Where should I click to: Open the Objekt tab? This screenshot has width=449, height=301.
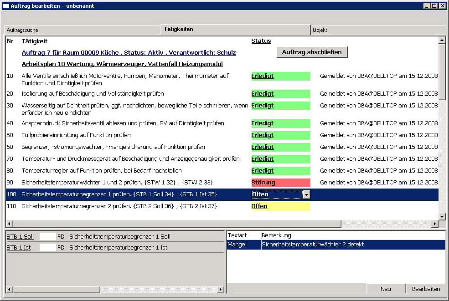click(x=378, y=30)
